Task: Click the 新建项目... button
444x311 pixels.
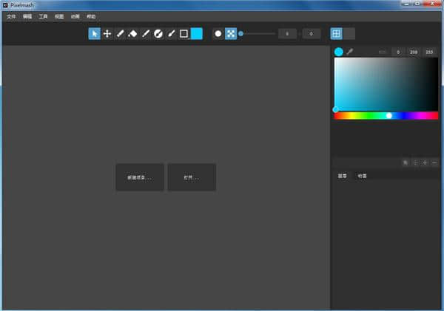Action: [140, 177]
